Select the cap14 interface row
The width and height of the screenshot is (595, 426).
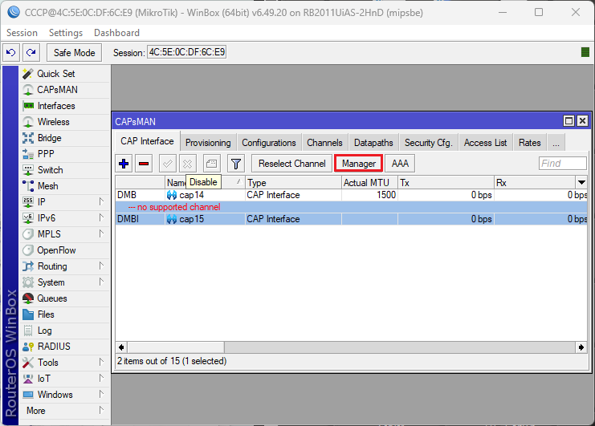click(x=352, y=195)
